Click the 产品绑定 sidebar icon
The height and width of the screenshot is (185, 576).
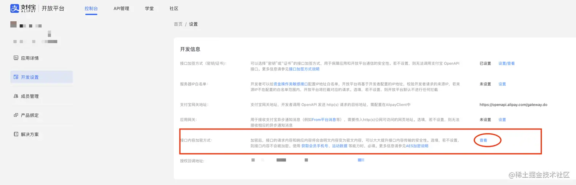(16, 115)
